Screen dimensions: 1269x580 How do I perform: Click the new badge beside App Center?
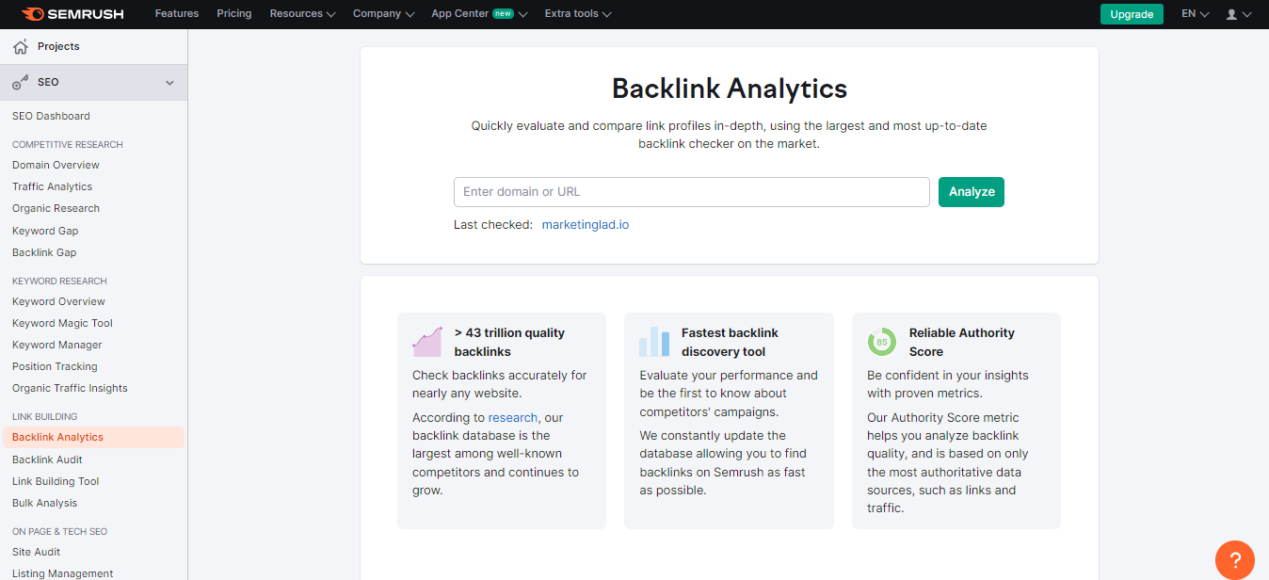pyautogui.click(x=503, y=14)
